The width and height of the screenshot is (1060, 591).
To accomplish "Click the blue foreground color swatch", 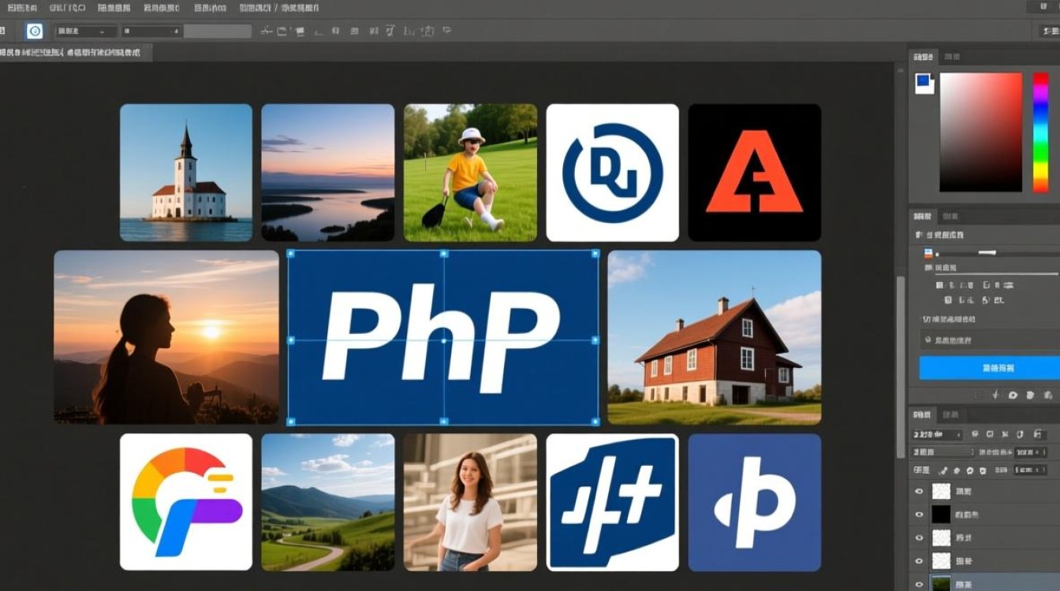I will 922,82.
